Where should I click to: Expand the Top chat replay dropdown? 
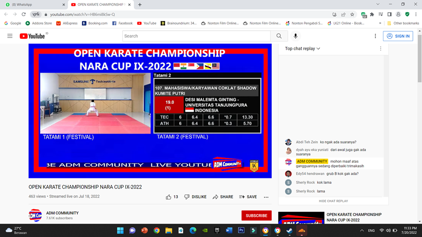303,48
